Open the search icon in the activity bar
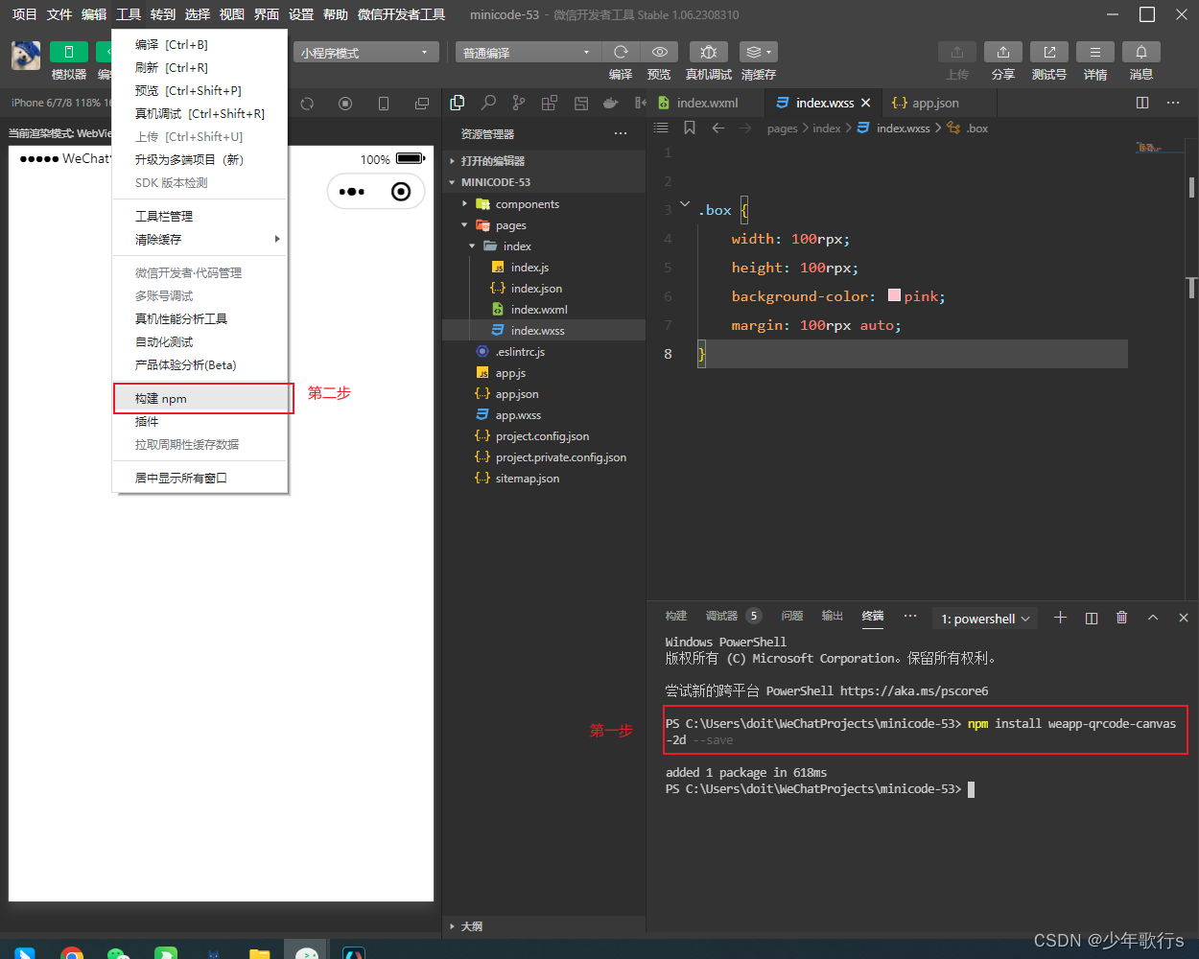This screenshot has height=959, width=1199. click(488, 103)
